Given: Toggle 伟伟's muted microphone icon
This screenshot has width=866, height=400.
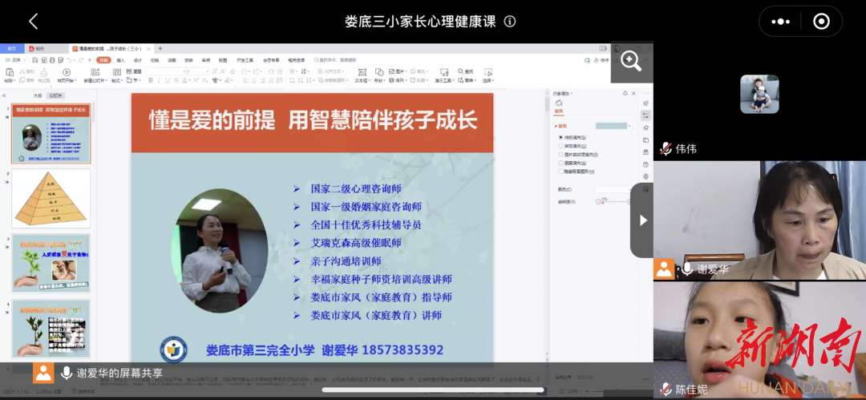Looking at the screenshot, I should coord(666,148).
